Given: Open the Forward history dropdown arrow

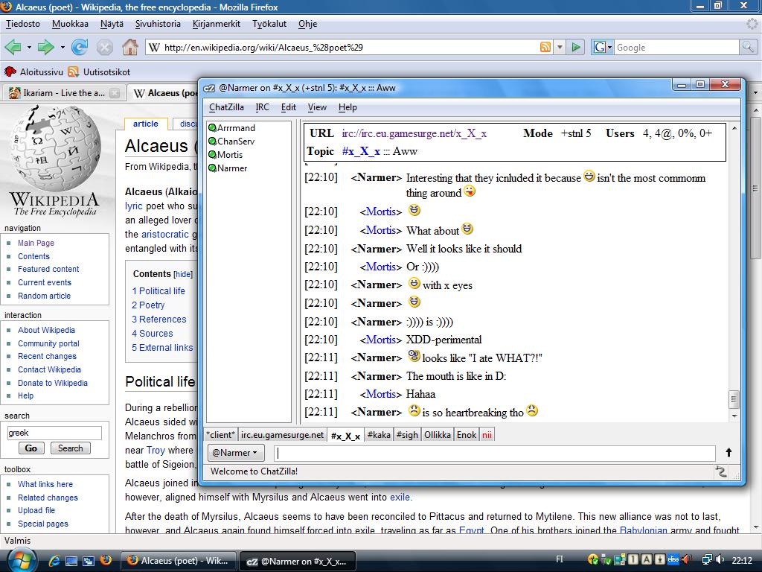Looking at the screenshot, I should pos(63,47).
